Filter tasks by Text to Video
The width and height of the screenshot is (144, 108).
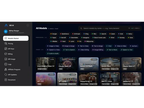tap(83, 46)
